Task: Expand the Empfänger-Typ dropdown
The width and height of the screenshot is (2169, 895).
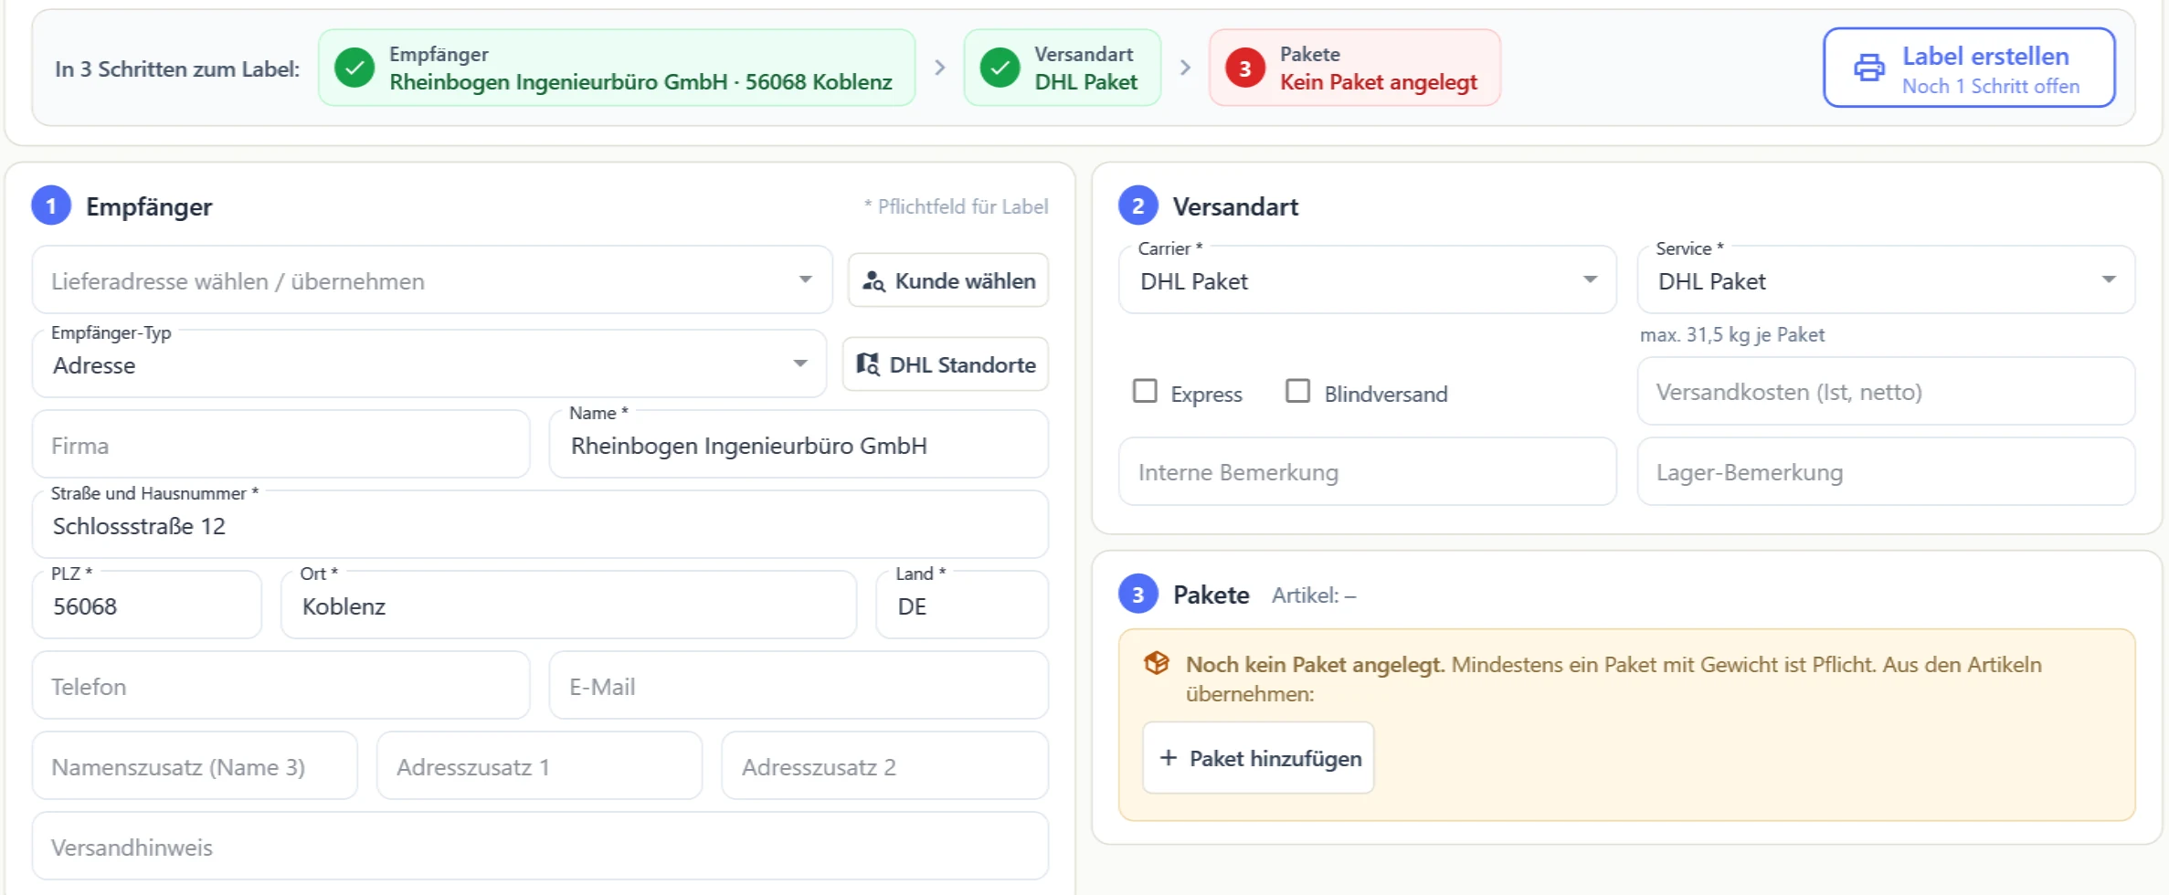Action: click(x=429, y=364)
